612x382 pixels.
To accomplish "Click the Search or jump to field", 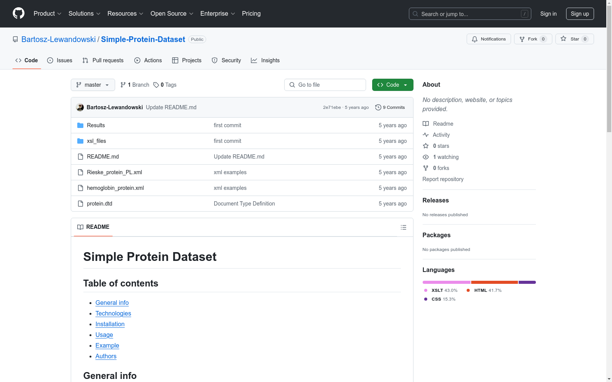I will 470,14.
